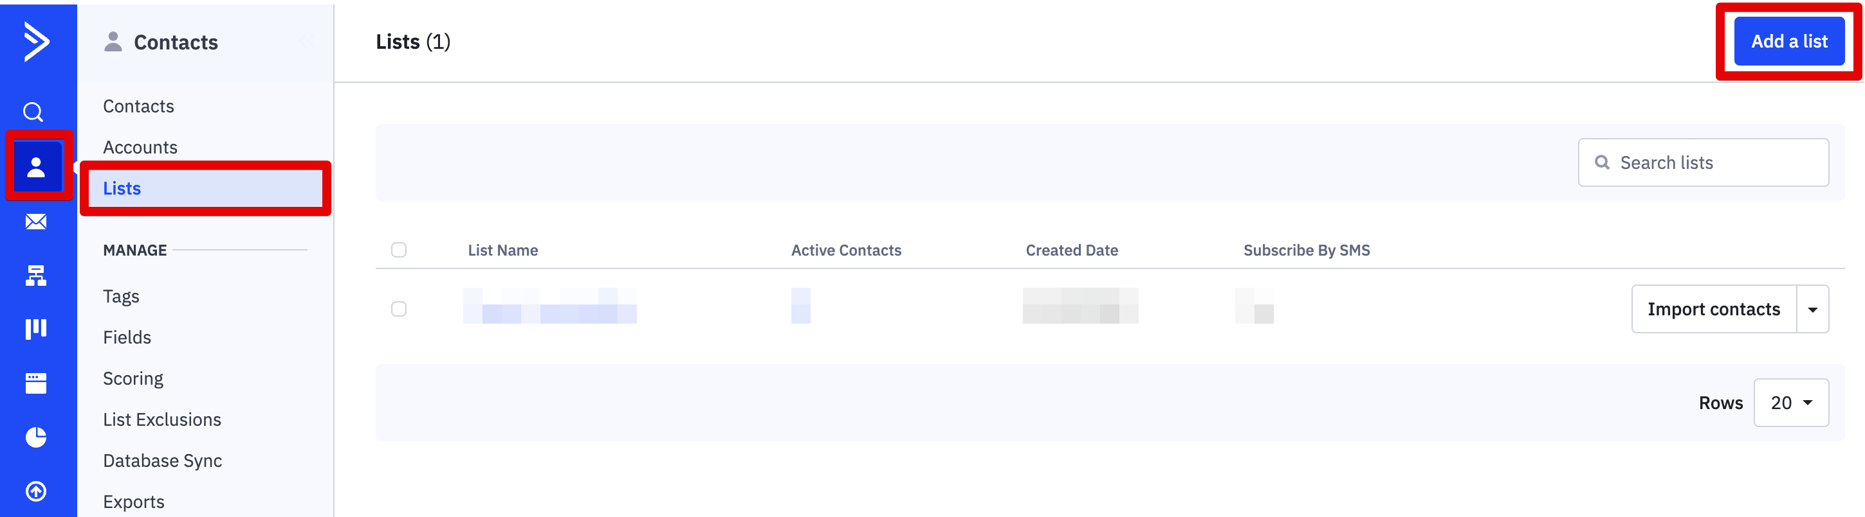This screenshot has width=1865, height=517.
Task: Open the search icon in sidebar
Action: point(33,112)
